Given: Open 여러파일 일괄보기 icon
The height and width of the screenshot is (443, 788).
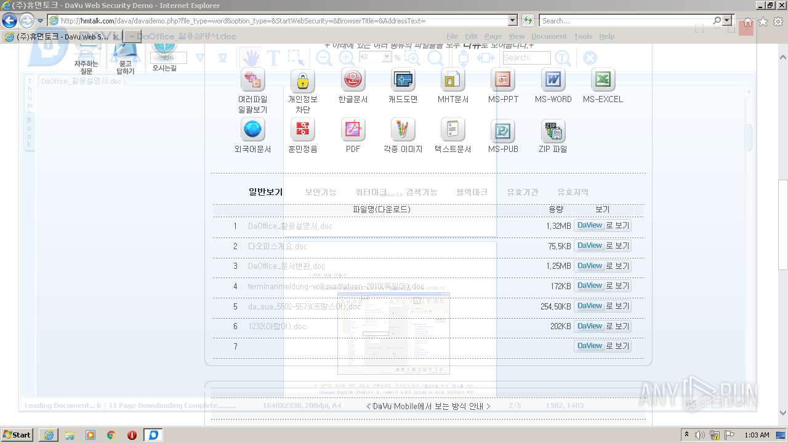Looking at the screenshot, I should click(253, 80).
